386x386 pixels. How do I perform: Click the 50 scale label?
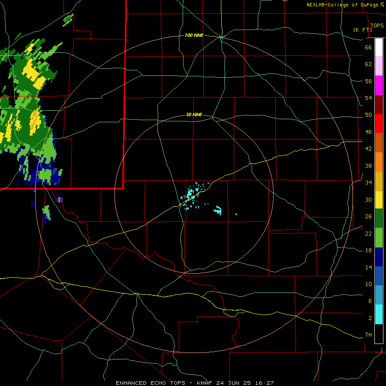pyautogui.click(x=368, y=115)
